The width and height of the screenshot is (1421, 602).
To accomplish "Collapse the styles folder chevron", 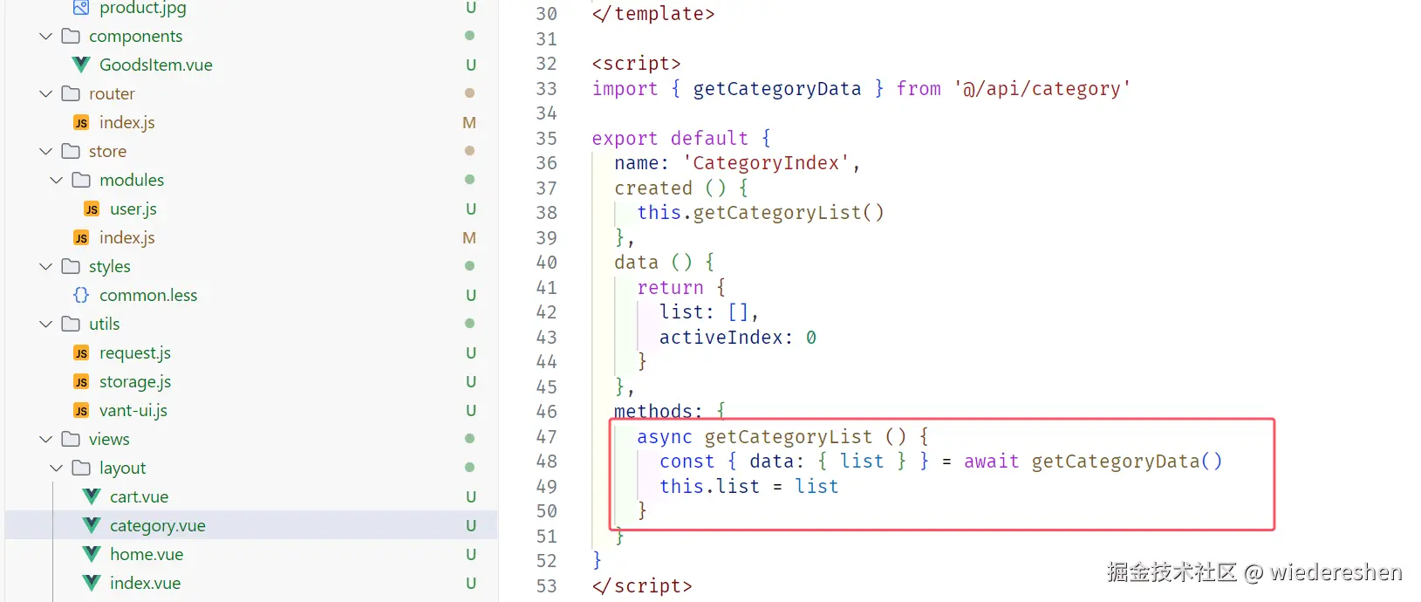I will (46, 266).
